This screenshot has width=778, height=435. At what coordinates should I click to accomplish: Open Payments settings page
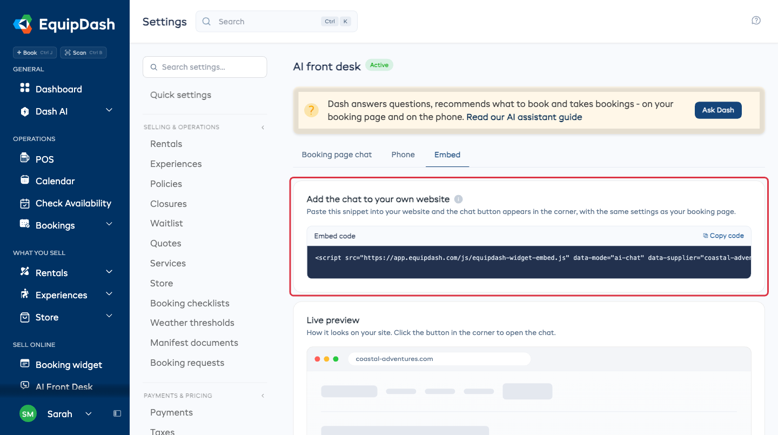pyautogui.click(x=171, y=412)
